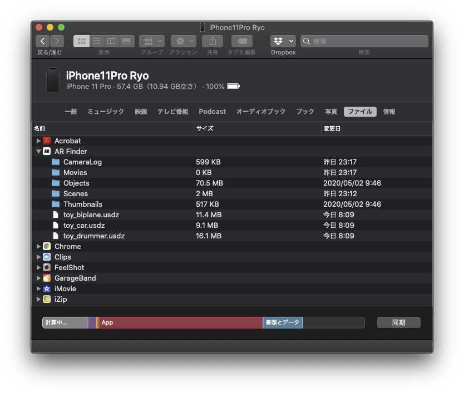Open the 一般 tab

click(71, 112)
